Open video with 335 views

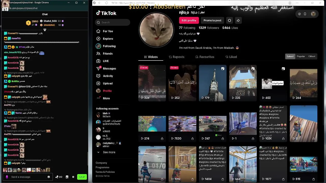(243, 83)
